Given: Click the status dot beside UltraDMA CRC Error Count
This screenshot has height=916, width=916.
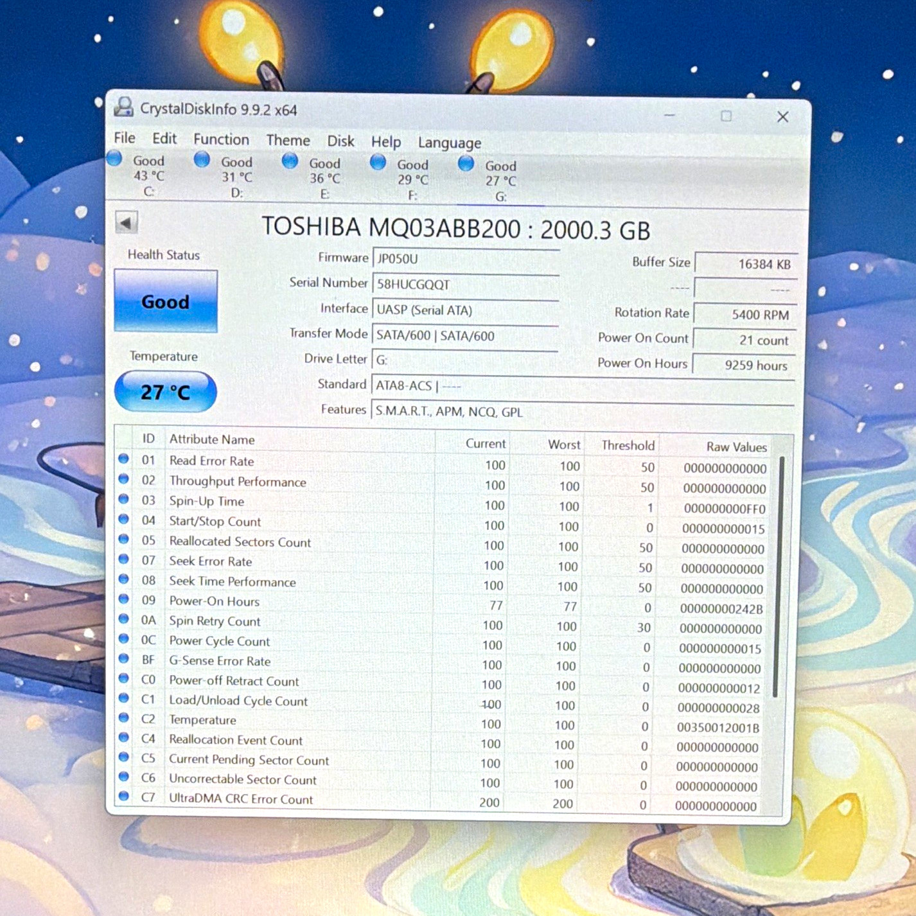Looking at the screenshot, I should pos(123,797).
